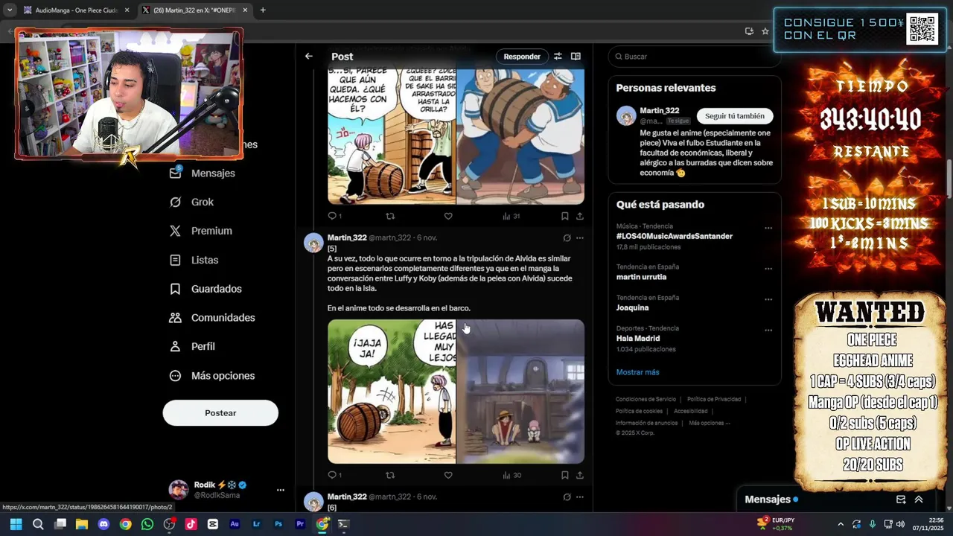Open more options for #LOS40MusicAwardsSantander trend
953x536 pixels.
[768, 229]
